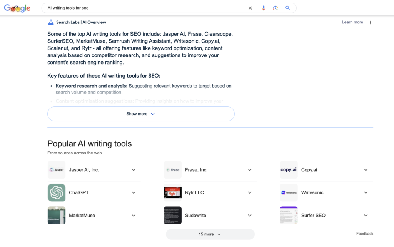The image size is (394, 247).
Task: Expand the Jasper AI, Inc. entry
Action: tap(134, 169)
